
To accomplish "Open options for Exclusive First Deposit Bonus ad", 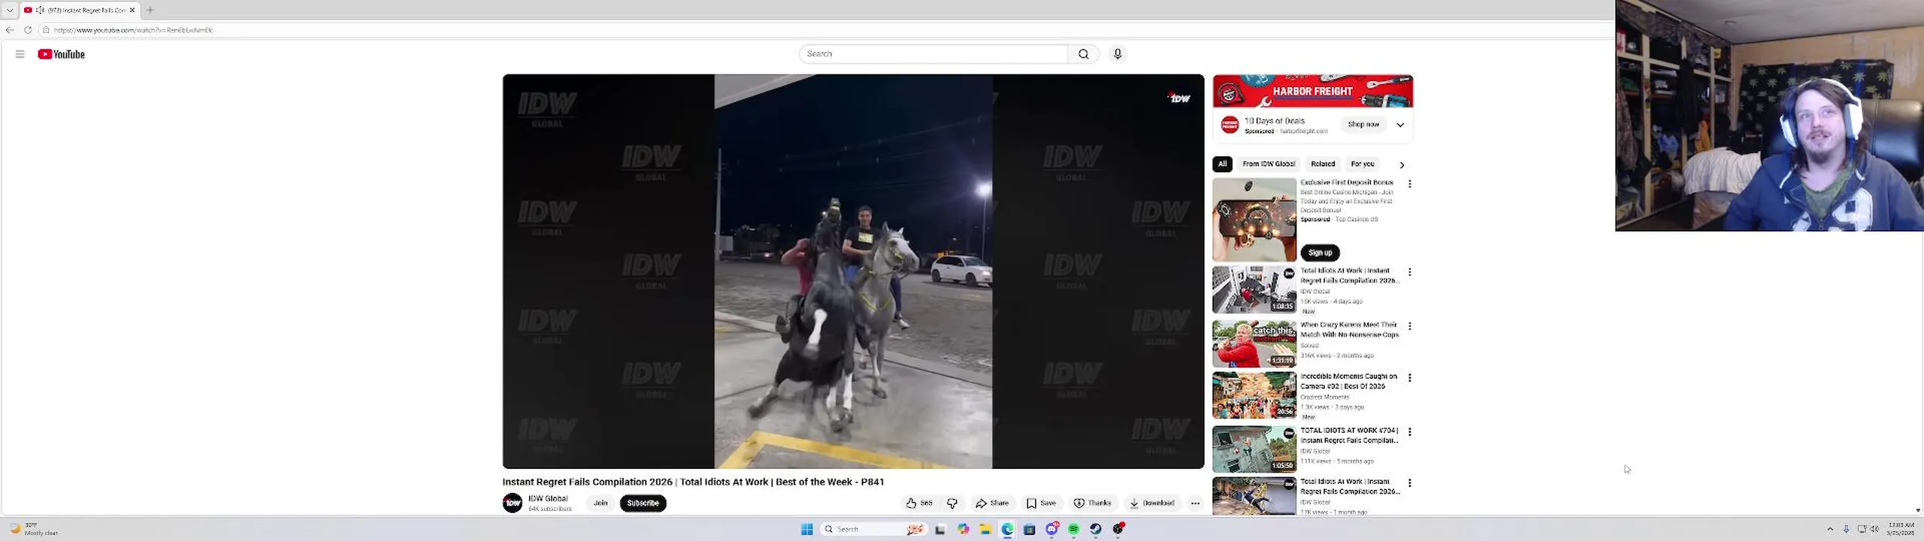I will tap(1409, 184).
